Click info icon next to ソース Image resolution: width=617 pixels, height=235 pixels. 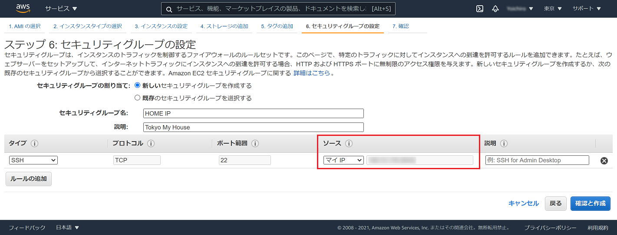(349, 143)
